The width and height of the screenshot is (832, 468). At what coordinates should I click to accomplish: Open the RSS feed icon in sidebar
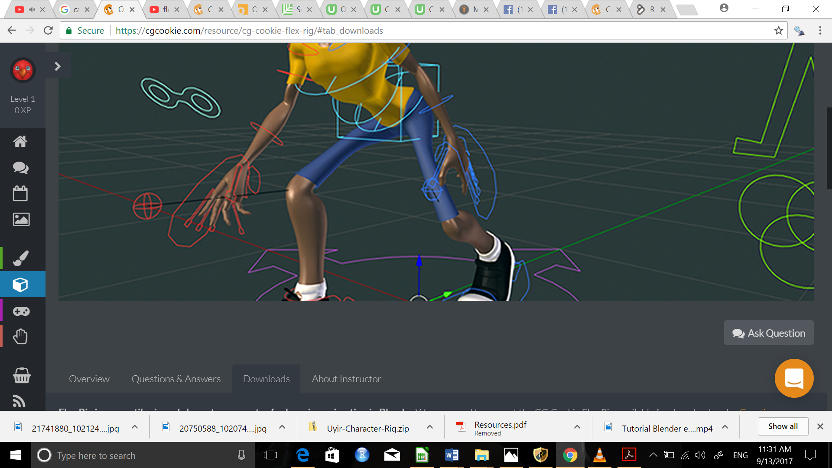tap(20, 401)
